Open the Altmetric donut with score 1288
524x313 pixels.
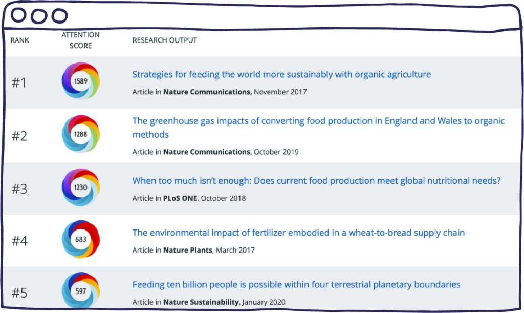(x=80, y=134)
